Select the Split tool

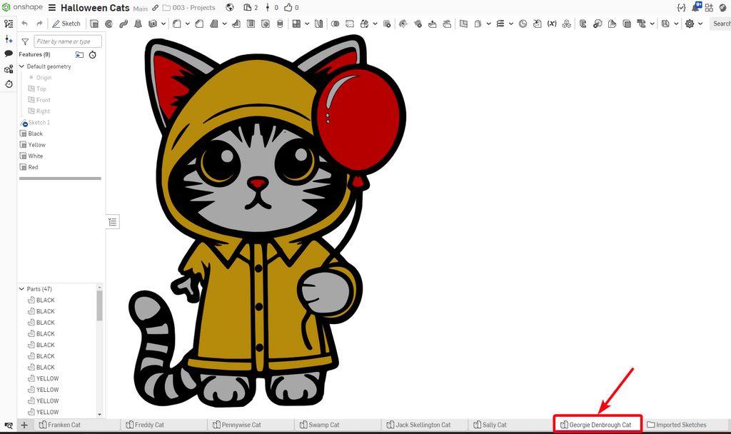click(350, 24)
